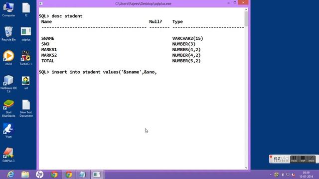Open sqlplus window system menu icon

41,3
